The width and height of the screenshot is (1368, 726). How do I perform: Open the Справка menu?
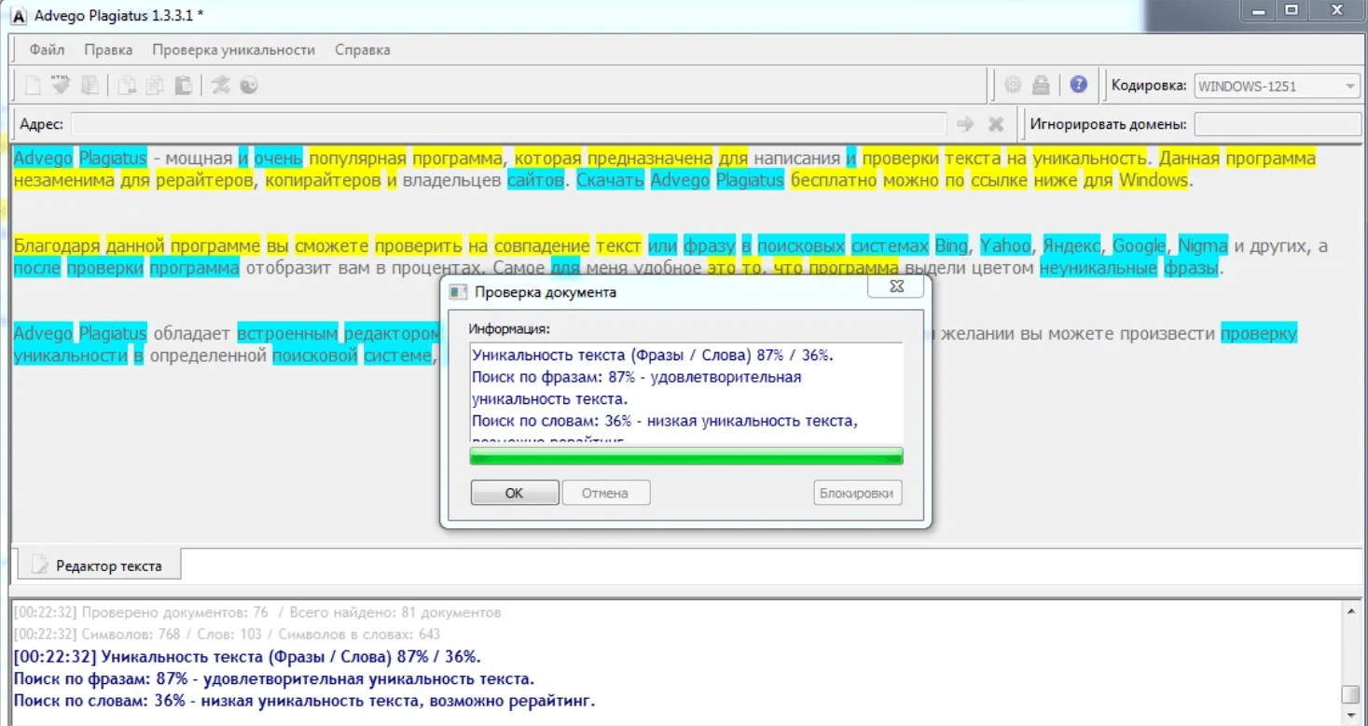[x=362, y=49]
